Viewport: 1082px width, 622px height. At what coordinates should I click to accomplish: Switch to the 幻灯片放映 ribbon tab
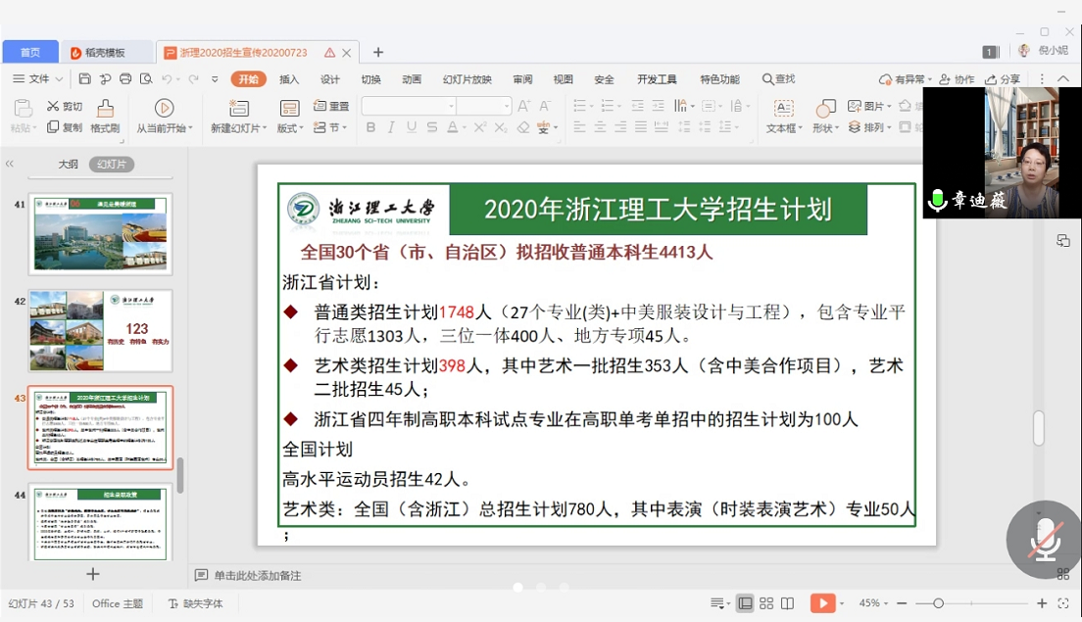coord(467,79)
